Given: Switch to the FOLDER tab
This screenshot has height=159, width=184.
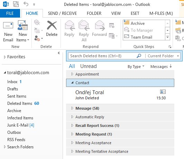Looking at the screenshot, I should tap(94, 13).
